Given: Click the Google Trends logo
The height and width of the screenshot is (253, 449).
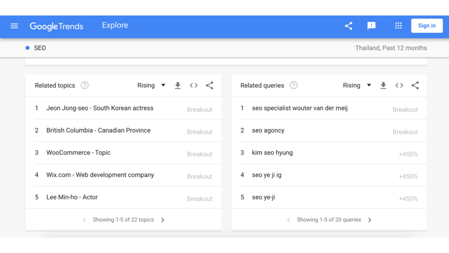Looking at the screenshot, I should point(57,26).
